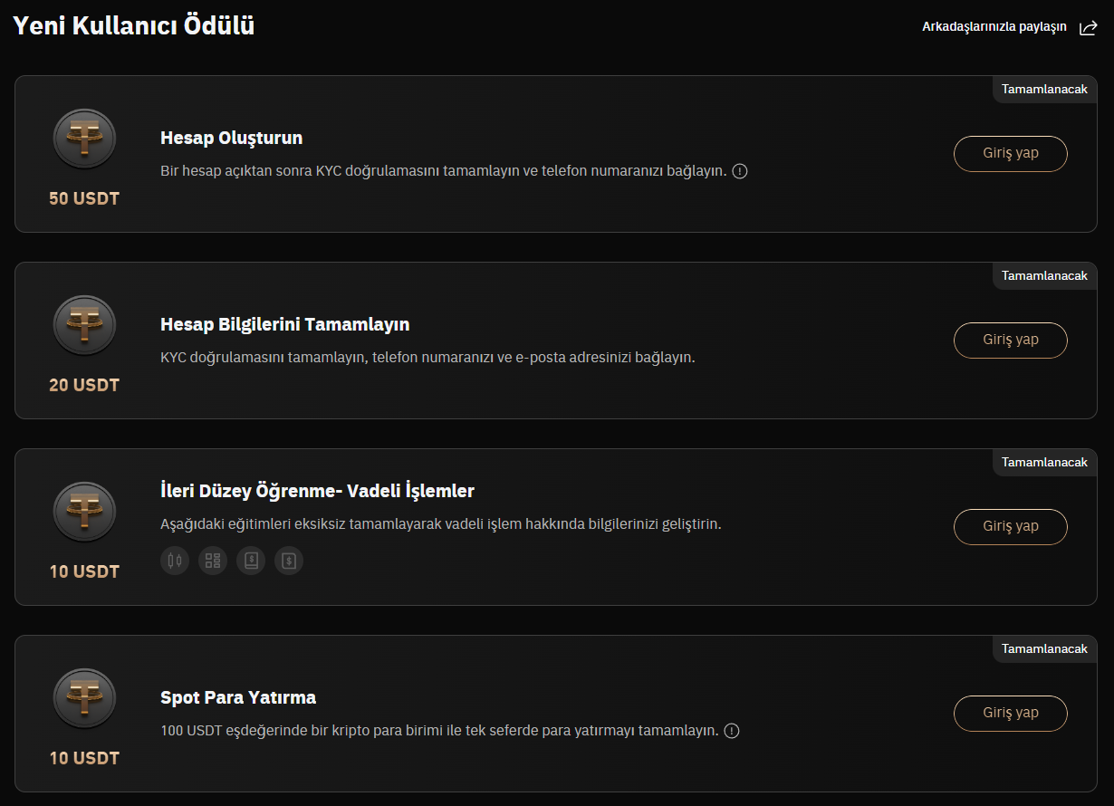This screenshot has width=1114, height=806.
Task: Click Tamamlanacak badge on Spot Para Yatırma card
Action: click(x=1044, y=649)
